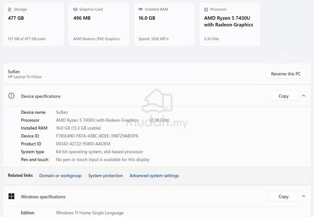Click the Processor chip icon

pos(206,9)
